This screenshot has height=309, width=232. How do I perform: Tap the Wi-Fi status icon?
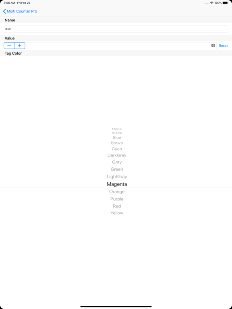(212, 3)
